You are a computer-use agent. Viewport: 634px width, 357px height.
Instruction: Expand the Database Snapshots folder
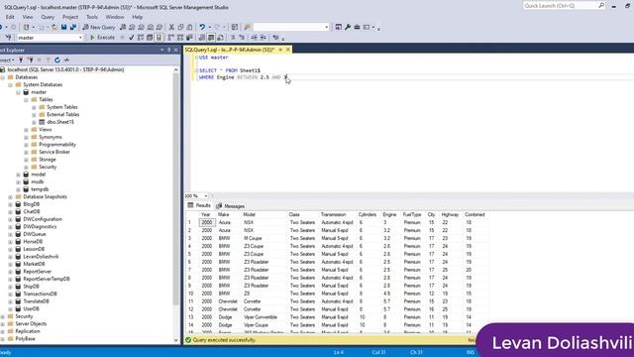(x=11, y=196)
